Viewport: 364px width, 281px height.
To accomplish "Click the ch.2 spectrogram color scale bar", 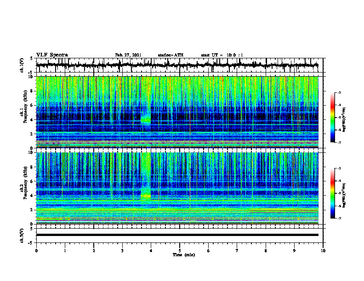I will point(333,193).
